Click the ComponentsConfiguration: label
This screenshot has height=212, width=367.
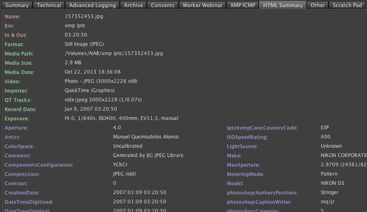[x=39, y=165]
